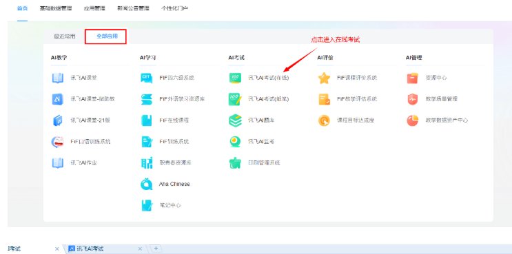Select the 全部应用 tab
Viewport: 512px width, 254px height.
(x=107, y=36)
